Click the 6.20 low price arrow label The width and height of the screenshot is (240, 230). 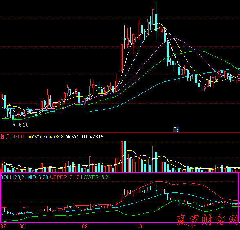[21, 125]
